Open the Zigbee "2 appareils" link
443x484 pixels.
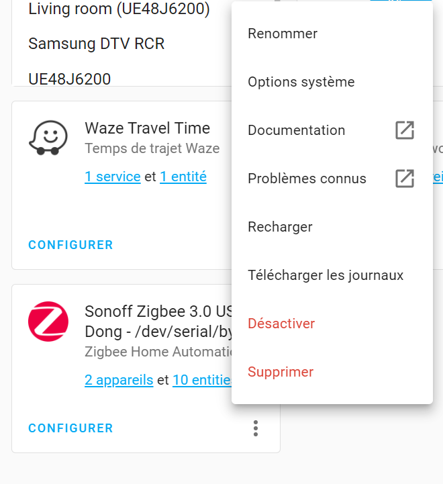(119, 381)
